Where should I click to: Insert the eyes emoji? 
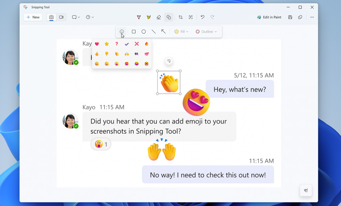(137, 54)
